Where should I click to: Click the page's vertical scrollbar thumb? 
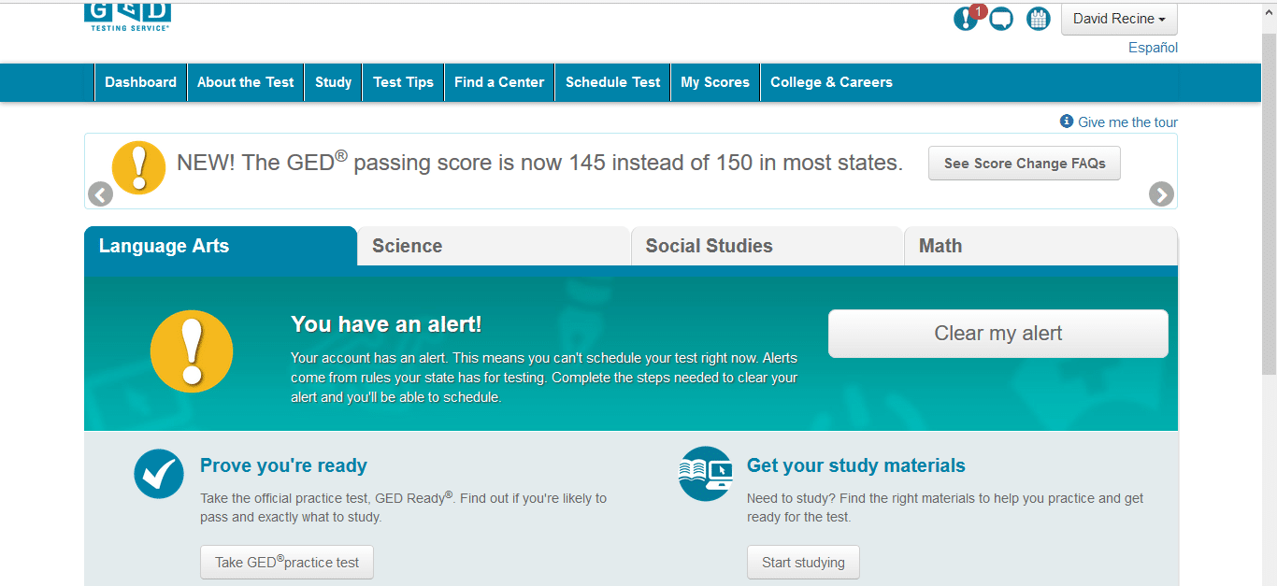coord(1269,204)
